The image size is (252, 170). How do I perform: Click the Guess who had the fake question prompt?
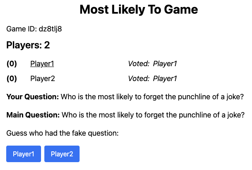[x=63, y=133]
